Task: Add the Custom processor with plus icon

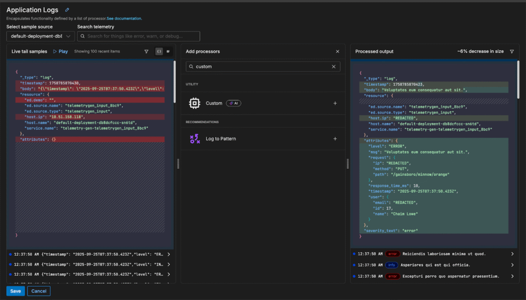Action: pyautogui.click(x=335, y=103)
